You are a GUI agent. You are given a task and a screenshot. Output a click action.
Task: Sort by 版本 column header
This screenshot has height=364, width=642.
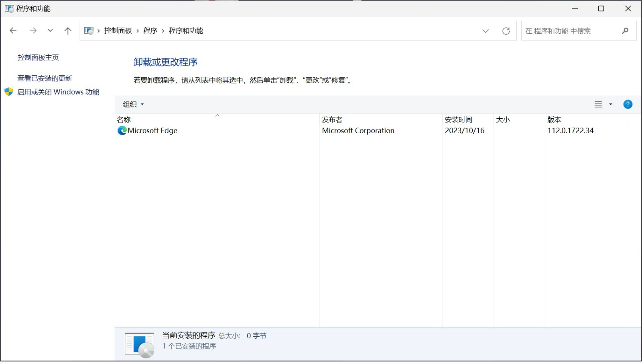[586, 119]
